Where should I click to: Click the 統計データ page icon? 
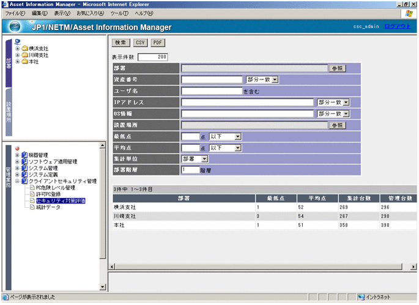32,207
